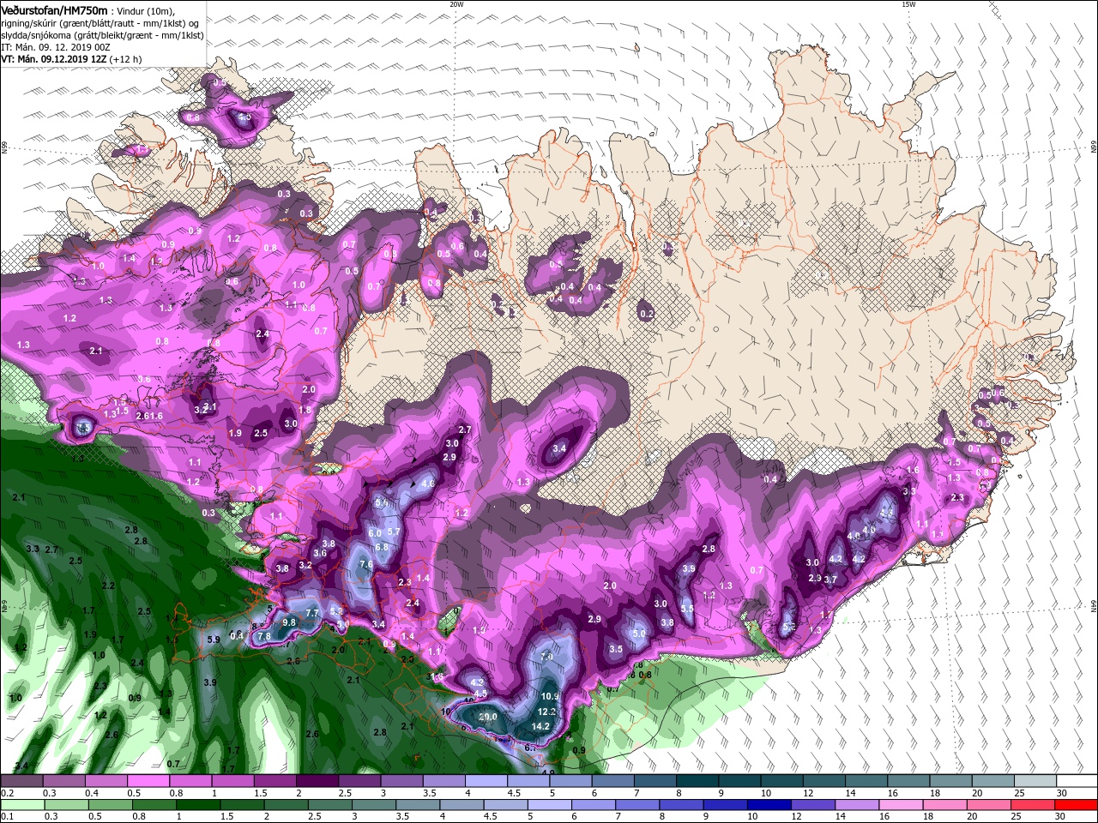
Task: Click the 20.0 precipitation value on the map
Action: pos(488,717)
